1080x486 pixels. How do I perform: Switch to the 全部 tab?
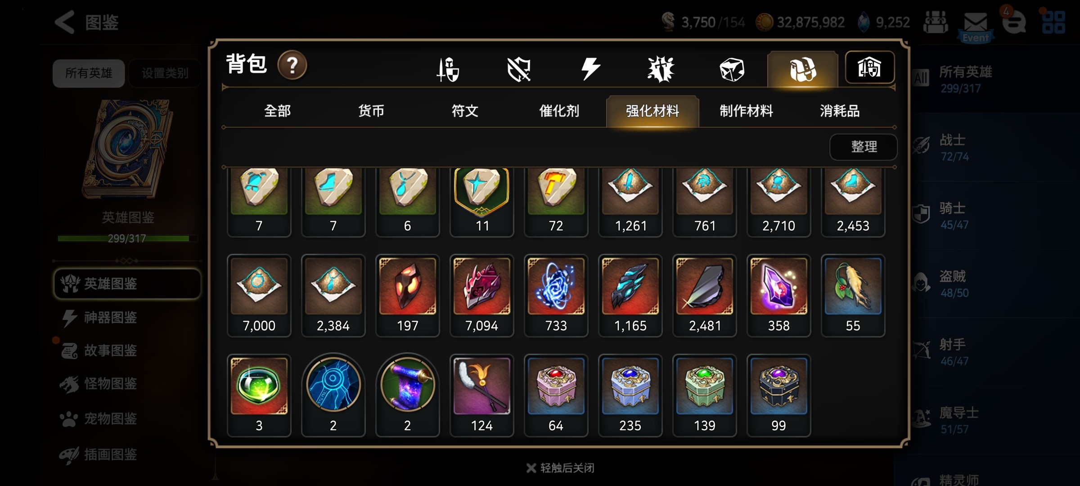pos(277,111)
